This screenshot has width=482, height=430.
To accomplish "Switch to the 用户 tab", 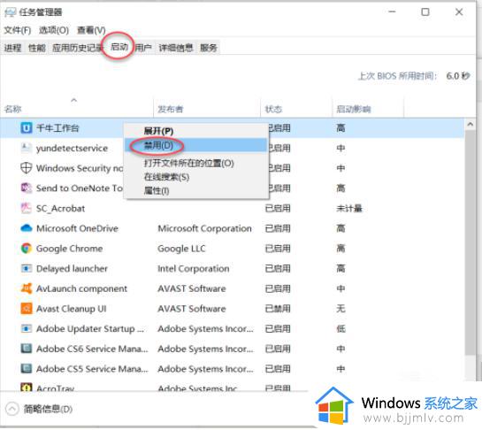I will (x=143, y=48).
